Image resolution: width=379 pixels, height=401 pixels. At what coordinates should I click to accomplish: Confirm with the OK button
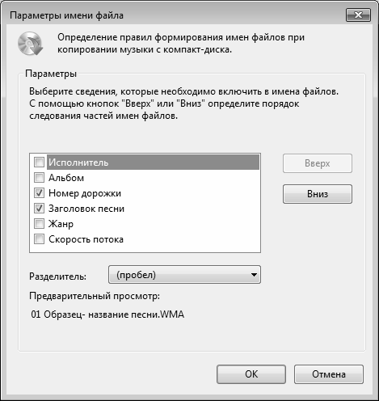click(x=251, y=374)
